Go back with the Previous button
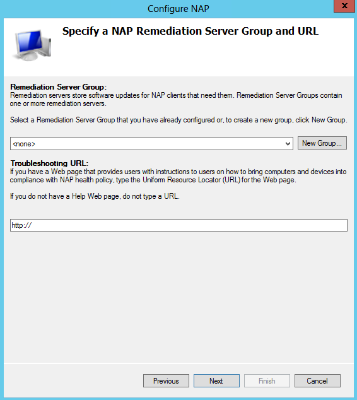Image resolution: width=357 pixels, height=400 pixels. pyautogui.click(x=166, y=381)
